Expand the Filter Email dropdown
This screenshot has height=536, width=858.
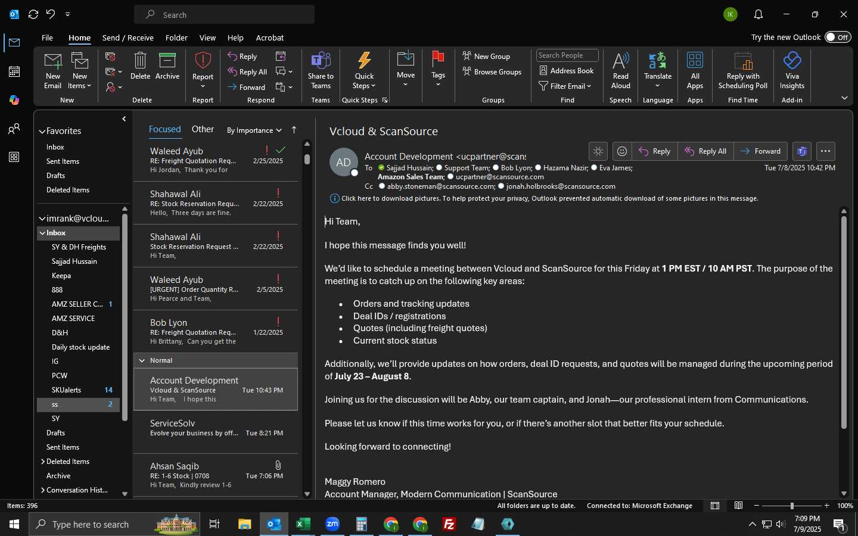tap(565, 86)
